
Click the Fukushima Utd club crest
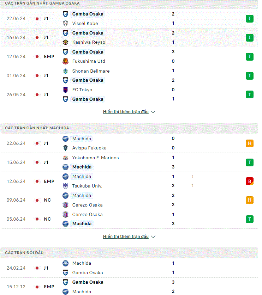(65, 61)
